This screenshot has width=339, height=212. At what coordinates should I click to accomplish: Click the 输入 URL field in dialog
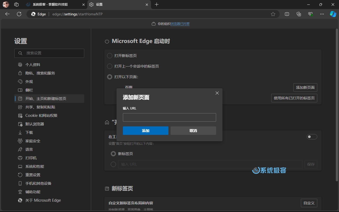click(x=169, y=117)
